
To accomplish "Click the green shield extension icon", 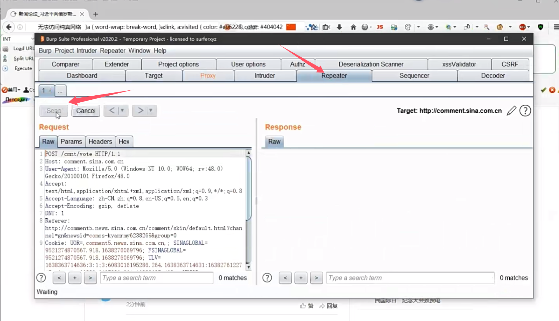I will 541,27.
